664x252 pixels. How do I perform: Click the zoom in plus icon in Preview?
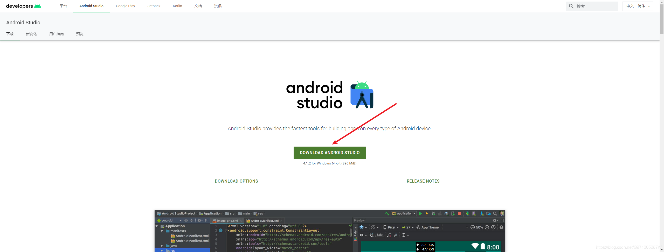click(x=487, y=227)
